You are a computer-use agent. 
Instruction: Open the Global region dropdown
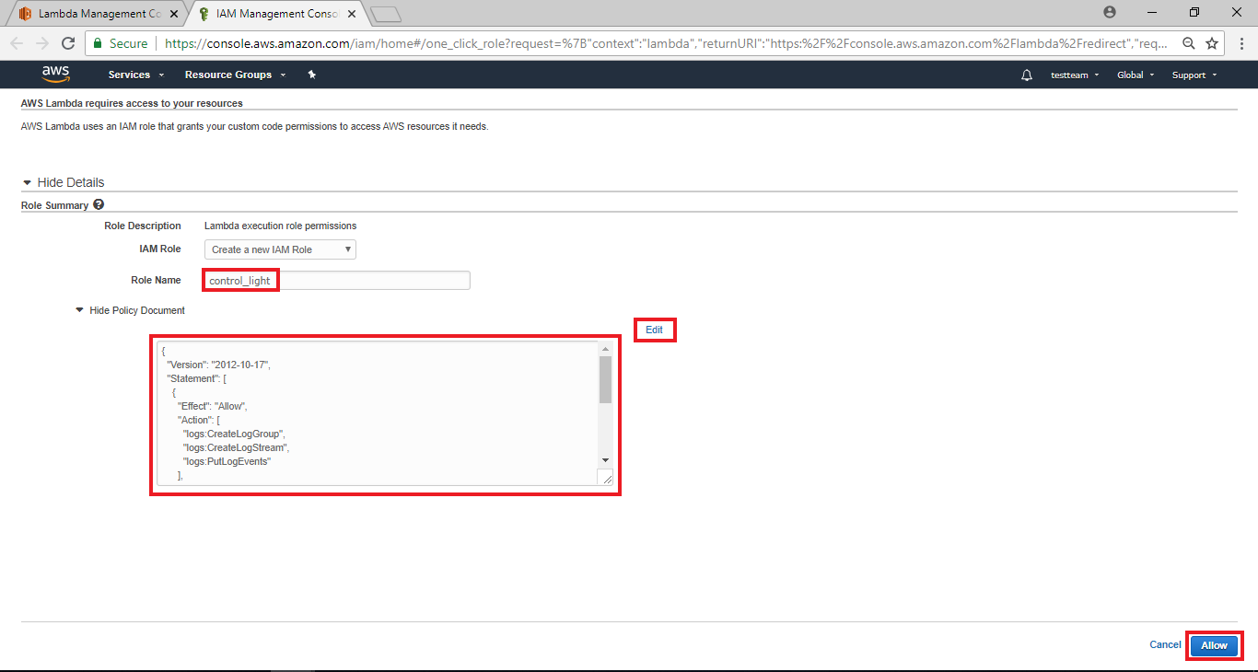[1136, 75]
